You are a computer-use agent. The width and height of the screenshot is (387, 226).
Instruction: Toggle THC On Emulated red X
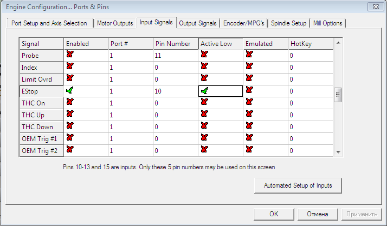tap(249, 103)
